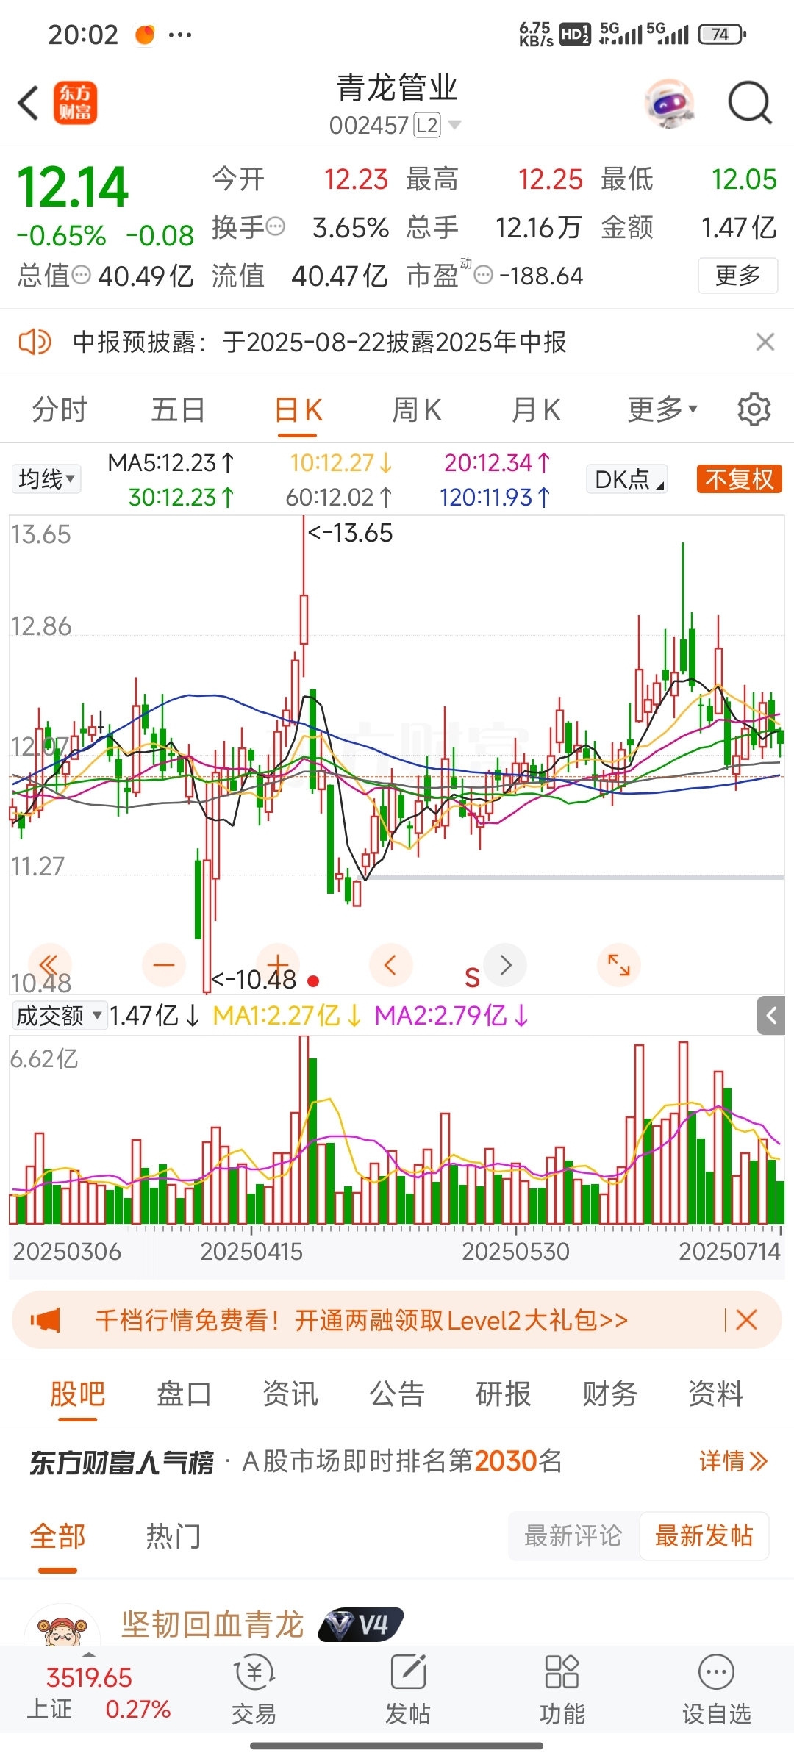Tap the L2 badge next to stock code
The width and height of the screenshot is (794, 1764).
click(427, 125)
